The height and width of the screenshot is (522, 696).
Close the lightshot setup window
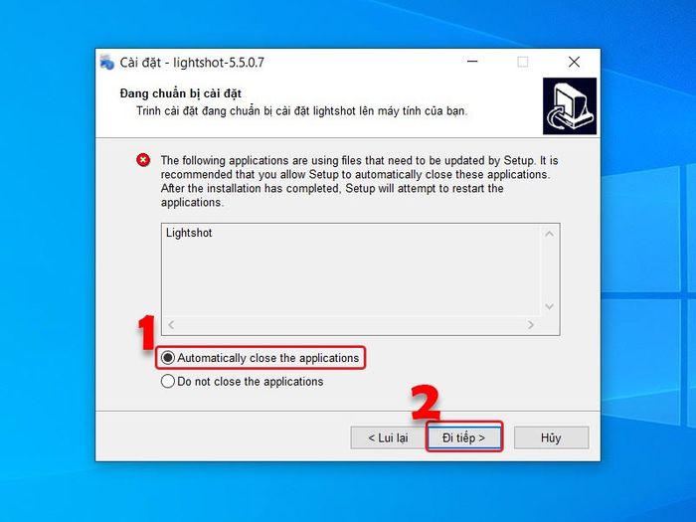pos(574,62)
